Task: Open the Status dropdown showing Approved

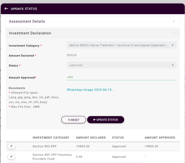Action: pos(122,65)
